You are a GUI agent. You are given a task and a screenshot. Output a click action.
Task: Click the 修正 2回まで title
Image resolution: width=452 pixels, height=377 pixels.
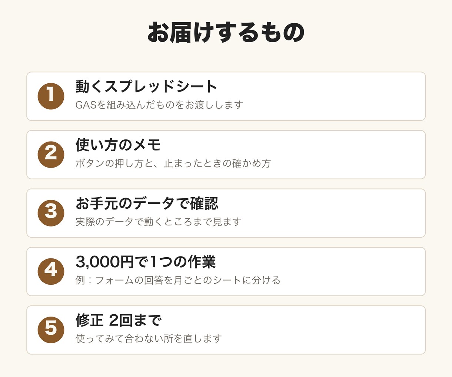(x=119, y=320)
